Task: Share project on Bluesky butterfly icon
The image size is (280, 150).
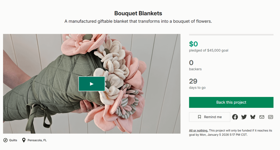Action: coord(253,117)
